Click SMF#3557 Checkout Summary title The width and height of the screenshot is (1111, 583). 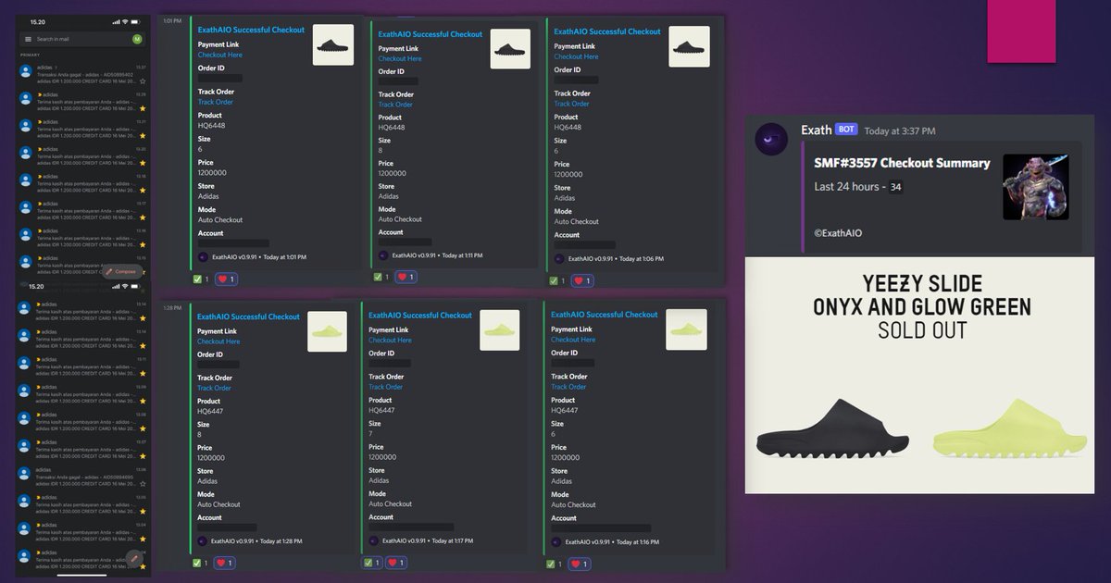tap(902, 163)
